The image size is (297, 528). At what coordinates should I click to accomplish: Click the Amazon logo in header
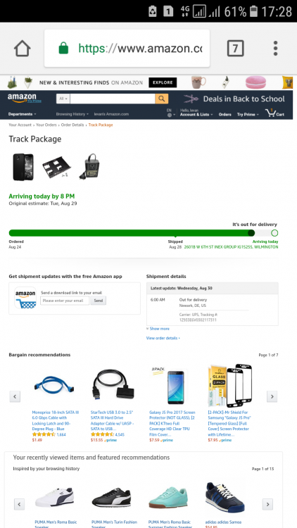(x=24, y=99)
